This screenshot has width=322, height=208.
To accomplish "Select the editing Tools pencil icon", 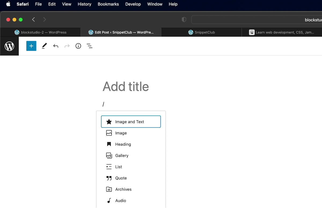I will coord(44,46).
